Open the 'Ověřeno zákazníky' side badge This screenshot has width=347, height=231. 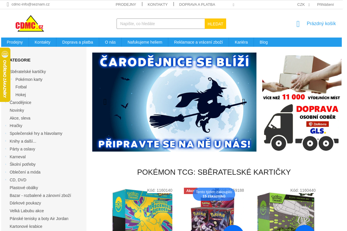coord(5,75)
